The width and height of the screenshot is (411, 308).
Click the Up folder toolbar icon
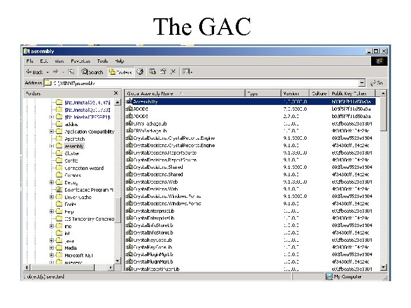tap(71, 72)
